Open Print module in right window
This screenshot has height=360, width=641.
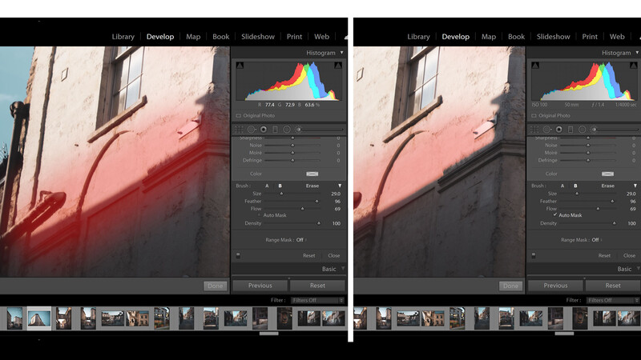click(590, 36)
